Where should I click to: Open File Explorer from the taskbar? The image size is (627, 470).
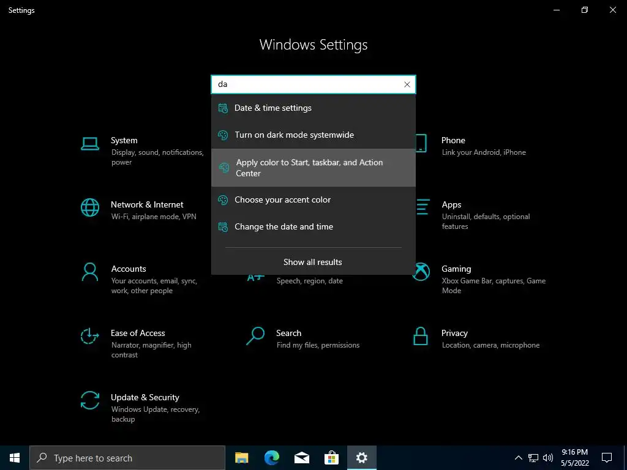click(x=241, y=458)
